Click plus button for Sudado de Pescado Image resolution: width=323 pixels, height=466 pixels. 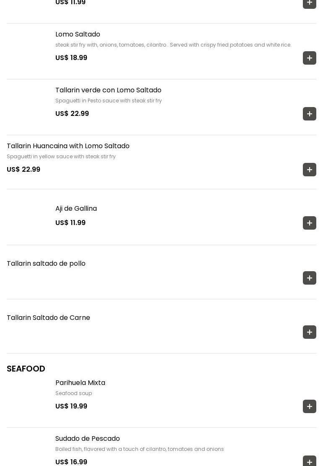(x=310, y=461)
